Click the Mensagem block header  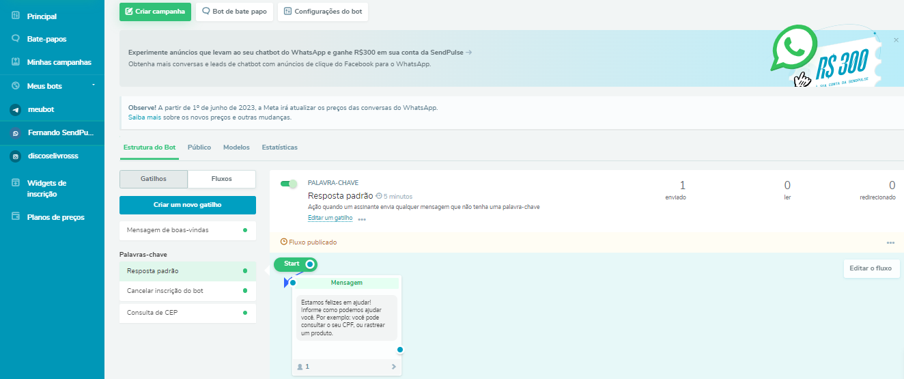click(347, 283)
